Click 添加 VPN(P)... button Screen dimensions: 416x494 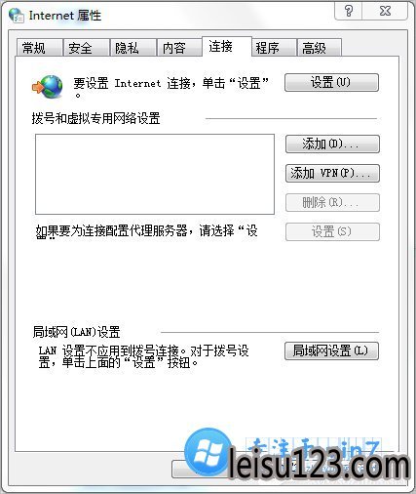click(332, 173)
